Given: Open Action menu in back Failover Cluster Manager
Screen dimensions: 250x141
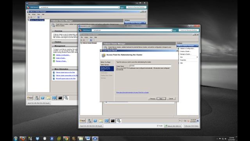Looking at the screenshot, I should [34, 14].
